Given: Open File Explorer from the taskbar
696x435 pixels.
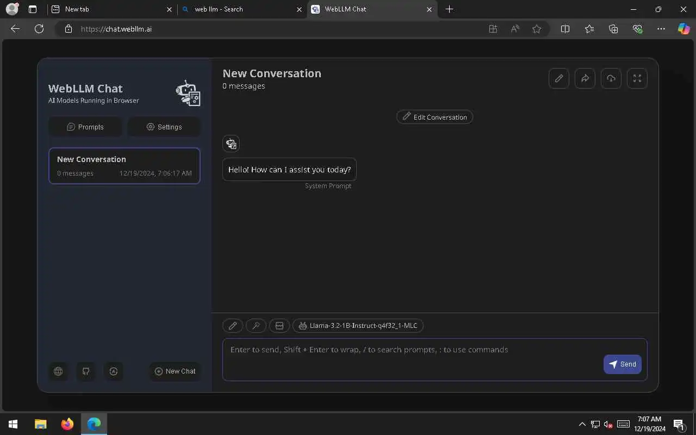Looking at the screenshot, I should pos(41,424).
